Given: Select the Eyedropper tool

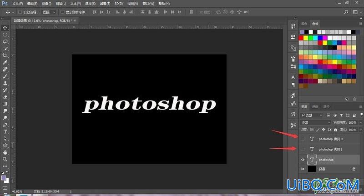Looking at the screenshot, I should (x=5, y=62).
